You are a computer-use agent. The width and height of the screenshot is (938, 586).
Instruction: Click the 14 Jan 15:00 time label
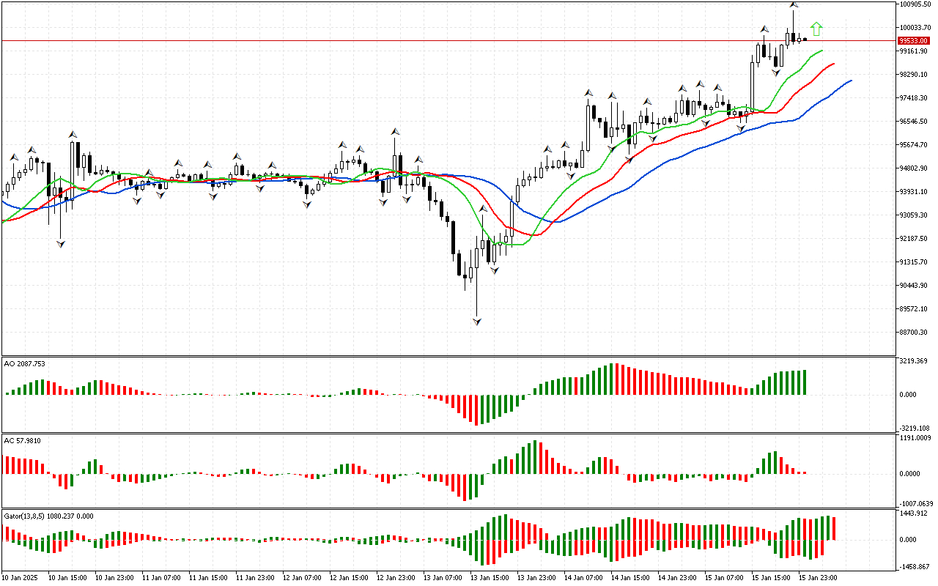629,578
